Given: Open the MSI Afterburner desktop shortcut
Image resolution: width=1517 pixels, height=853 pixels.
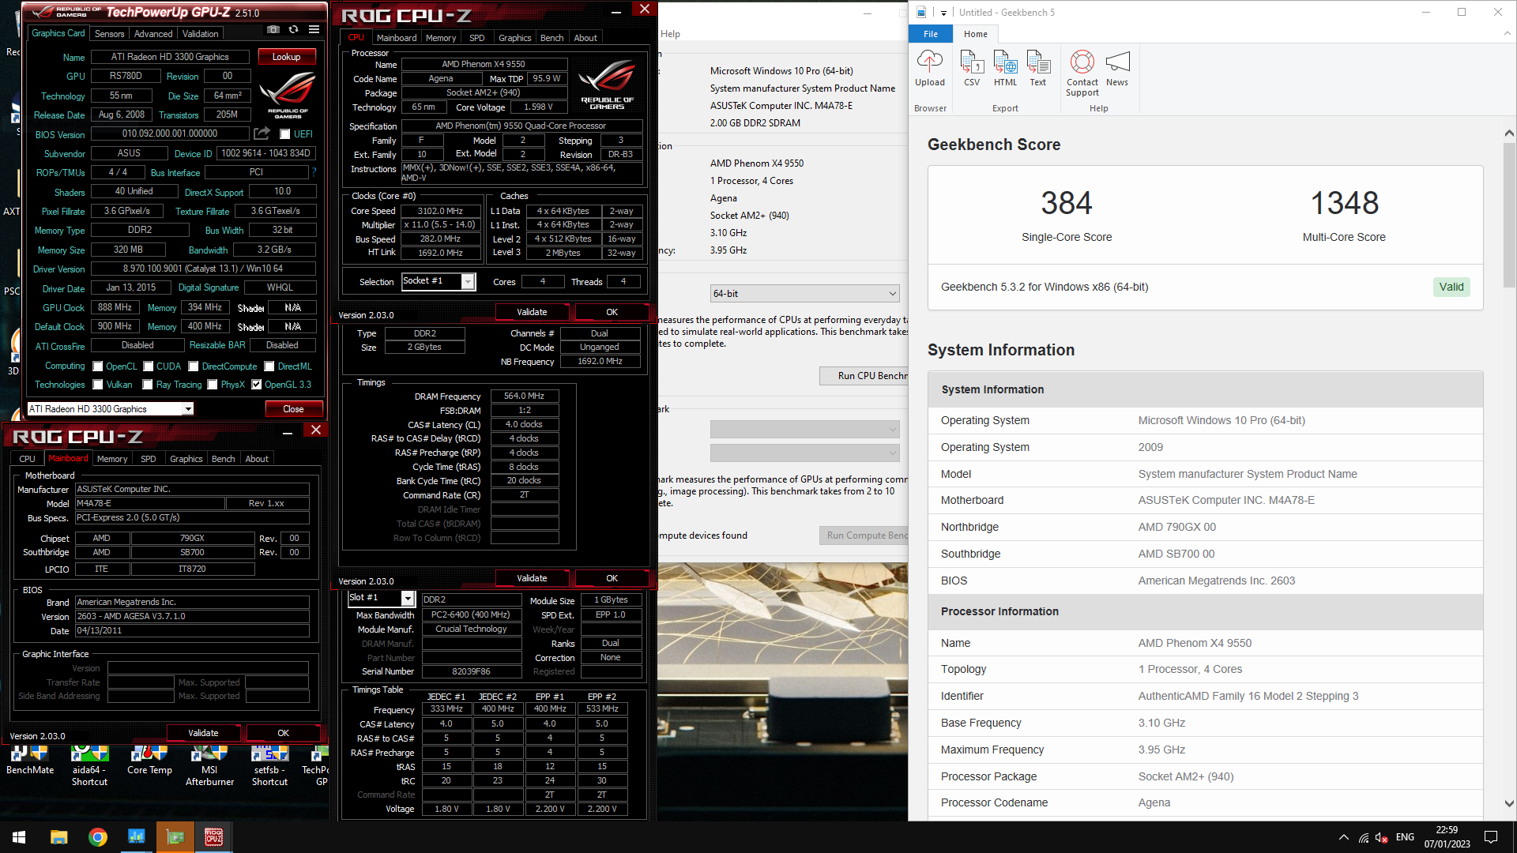Looking at the screenshot, I should pos(209,765).
